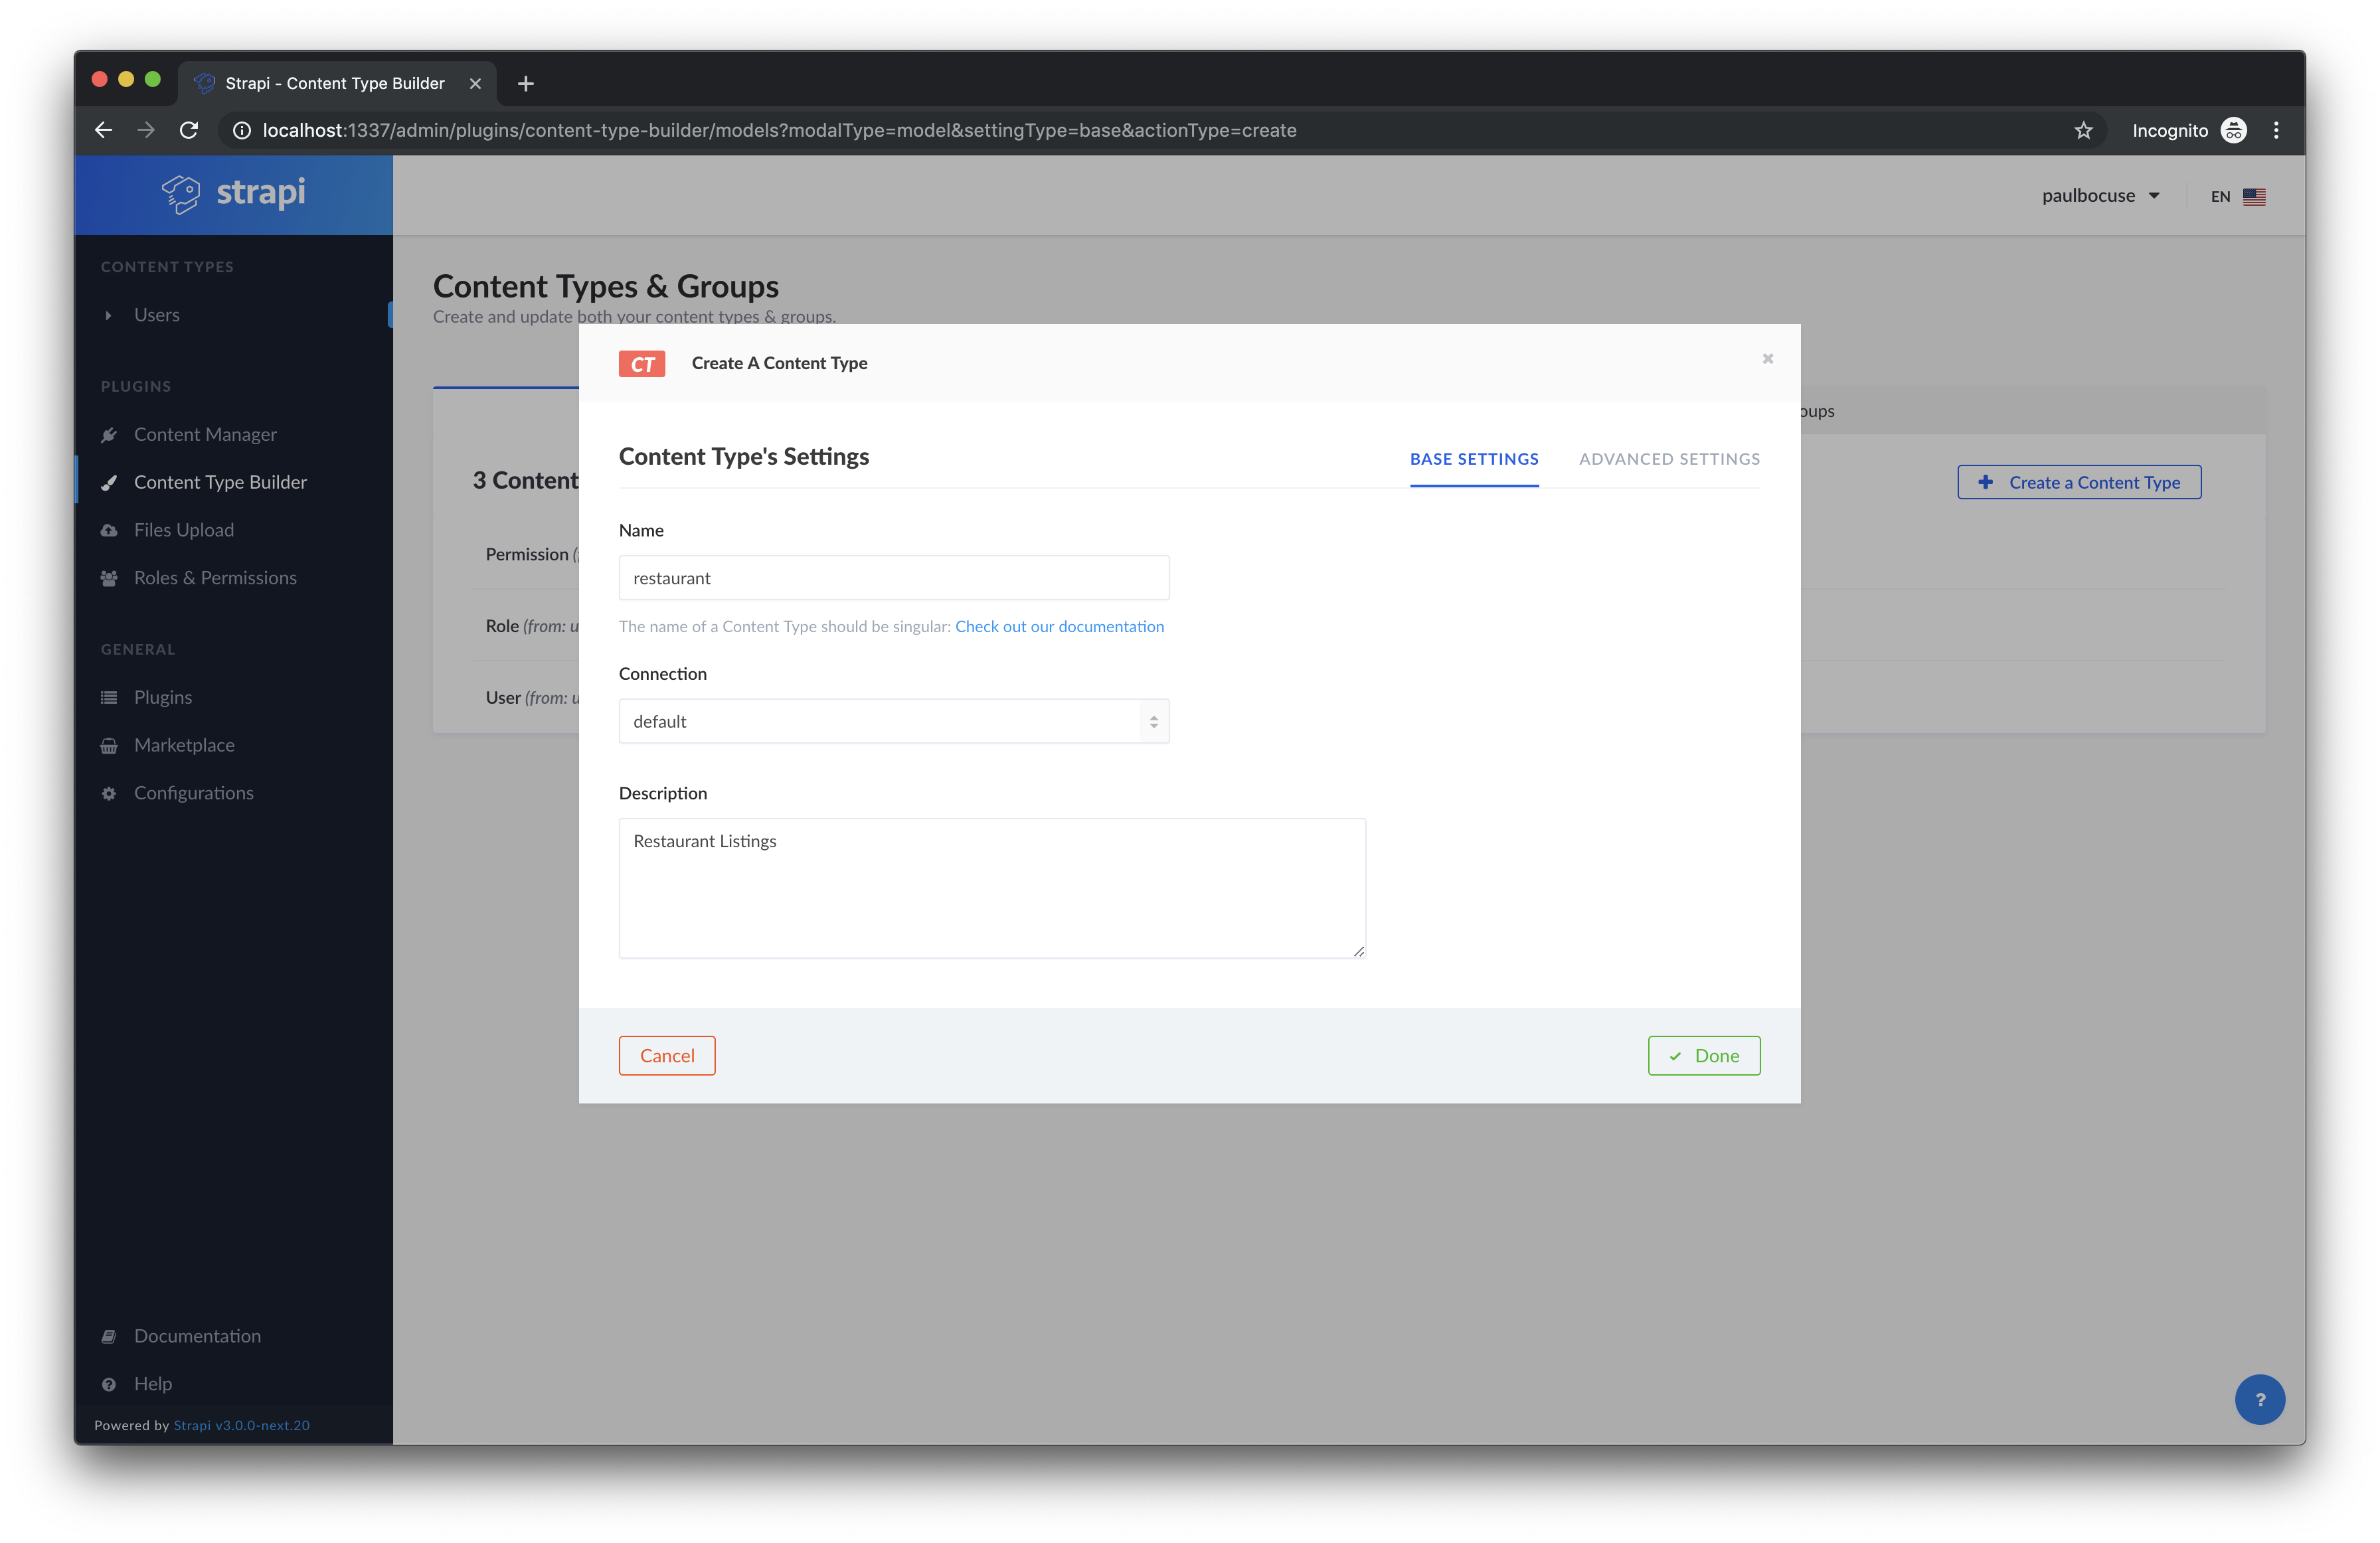
Task: Open the Files Upload plugin
Action: 184,529
